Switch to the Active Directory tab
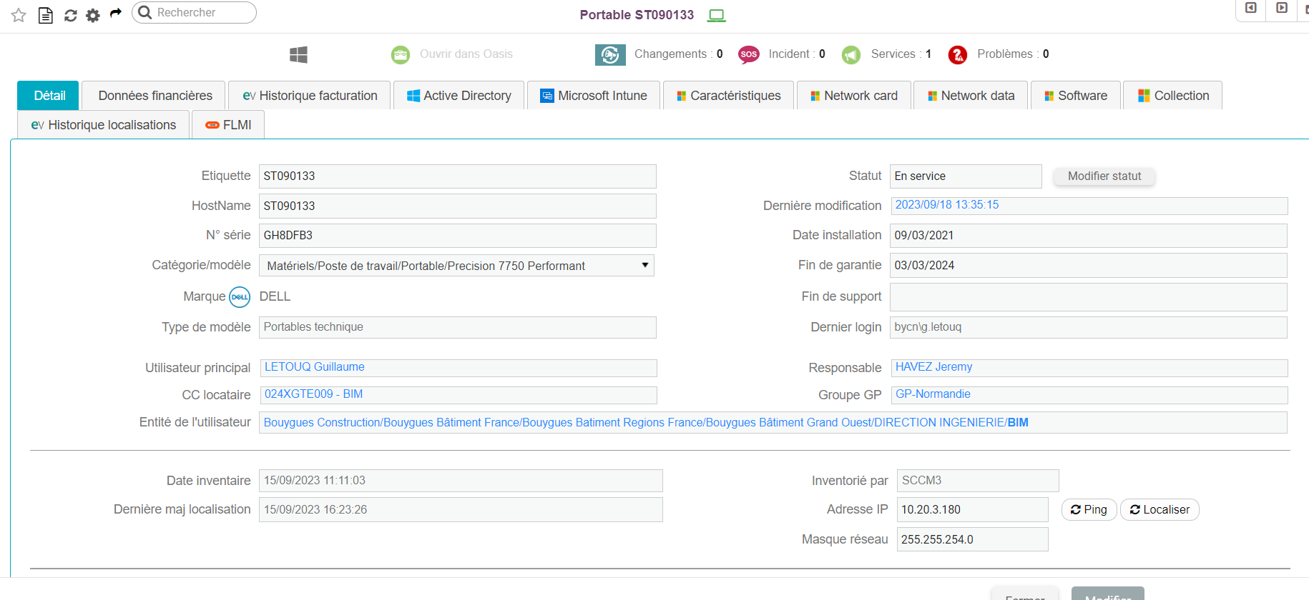 pyautogui.click(x=459, y=96)
